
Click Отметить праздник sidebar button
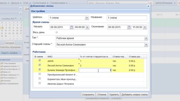point(10,47)
